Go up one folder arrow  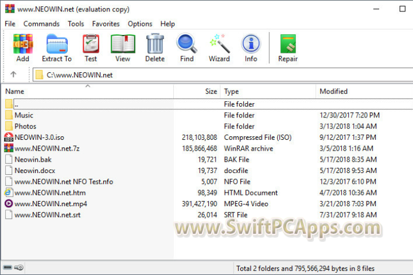13,74
